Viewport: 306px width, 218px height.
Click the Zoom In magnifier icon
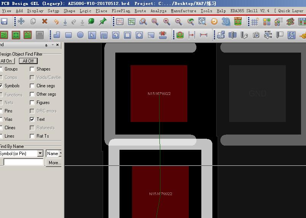(167, 22)
